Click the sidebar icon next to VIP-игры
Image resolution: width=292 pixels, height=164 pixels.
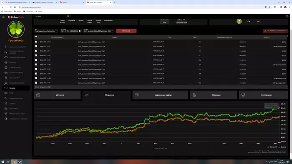6,62
